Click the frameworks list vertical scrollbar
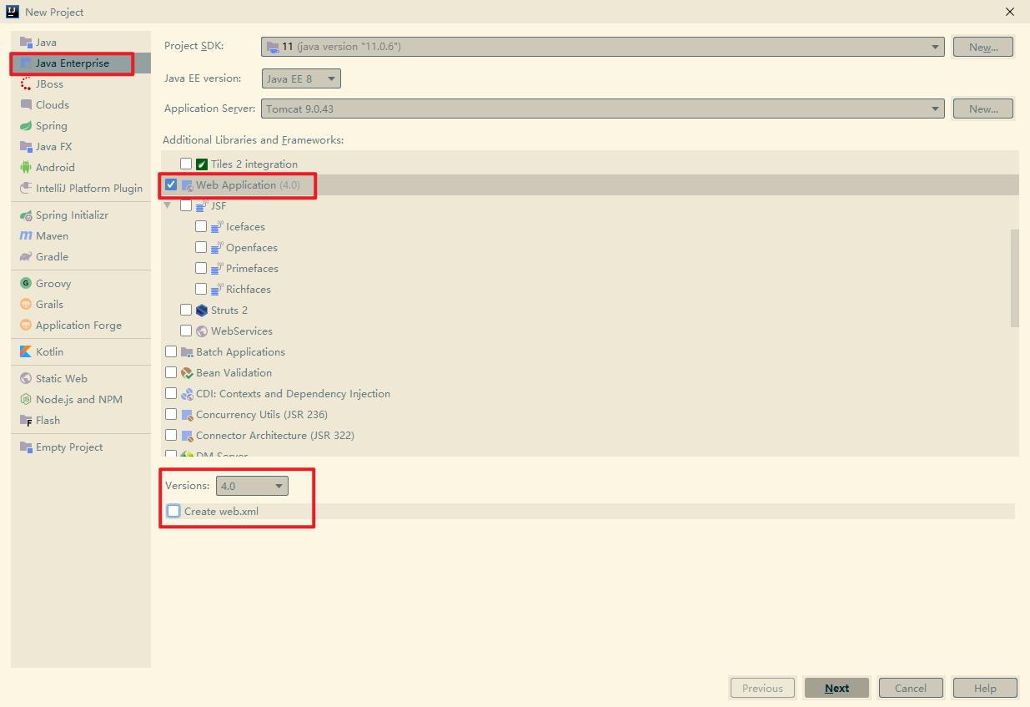The width and height of the screenshot is (1030, 707). pyautogui.click(x=1015, y=278)
